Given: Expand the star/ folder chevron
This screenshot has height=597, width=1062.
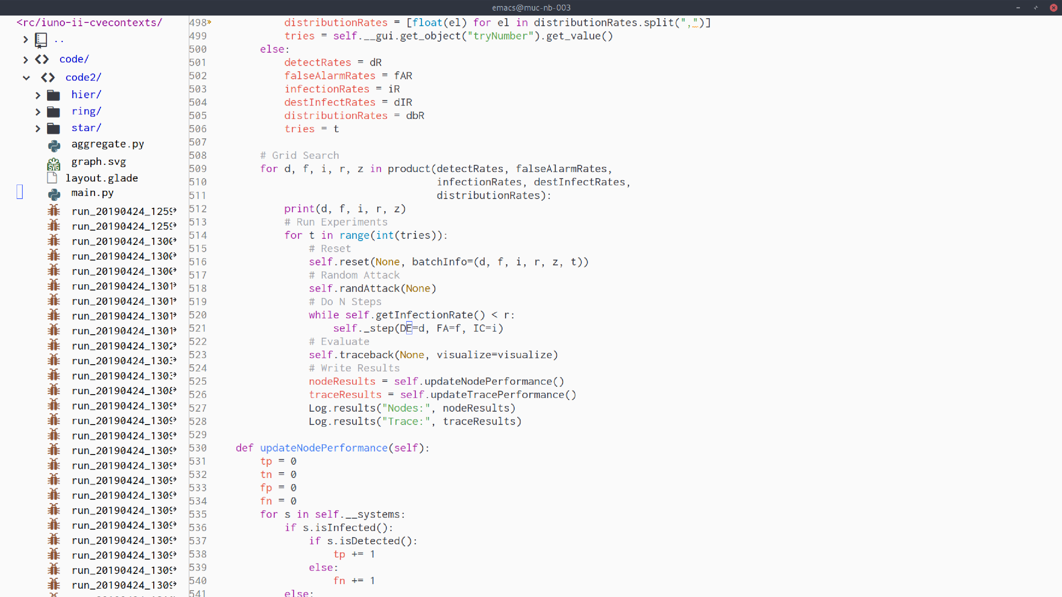Looking at the screenshot, I should 38,129.
